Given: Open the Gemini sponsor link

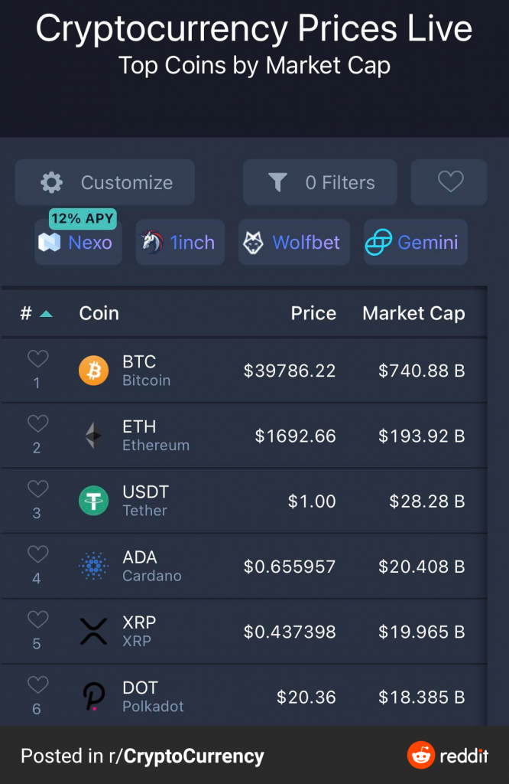Looking at the screenshot, I should tap(415, 242).
